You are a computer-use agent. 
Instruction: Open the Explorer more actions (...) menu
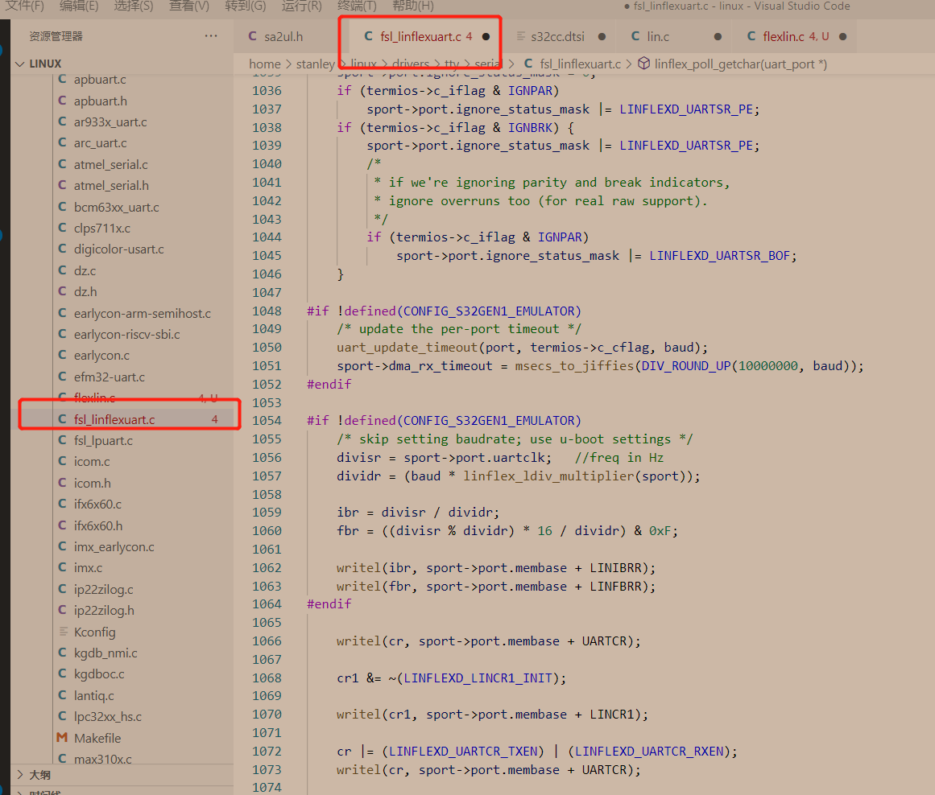coord(211,35)
